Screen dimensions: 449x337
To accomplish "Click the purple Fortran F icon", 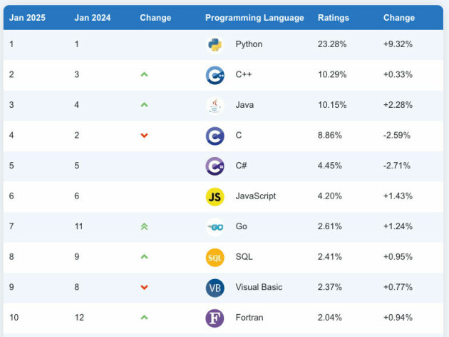I will tap(215, 318).
